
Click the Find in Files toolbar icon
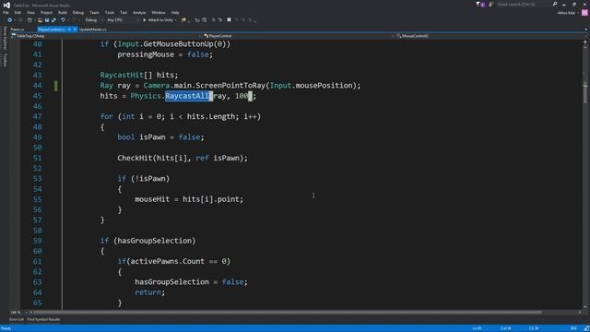(183, 20)
